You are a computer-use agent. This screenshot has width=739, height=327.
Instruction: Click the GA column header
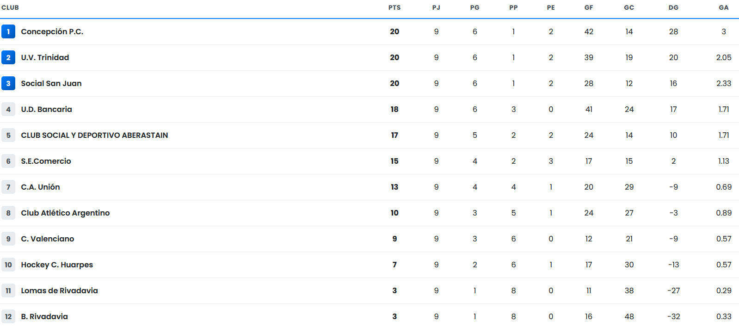[724, 7]
